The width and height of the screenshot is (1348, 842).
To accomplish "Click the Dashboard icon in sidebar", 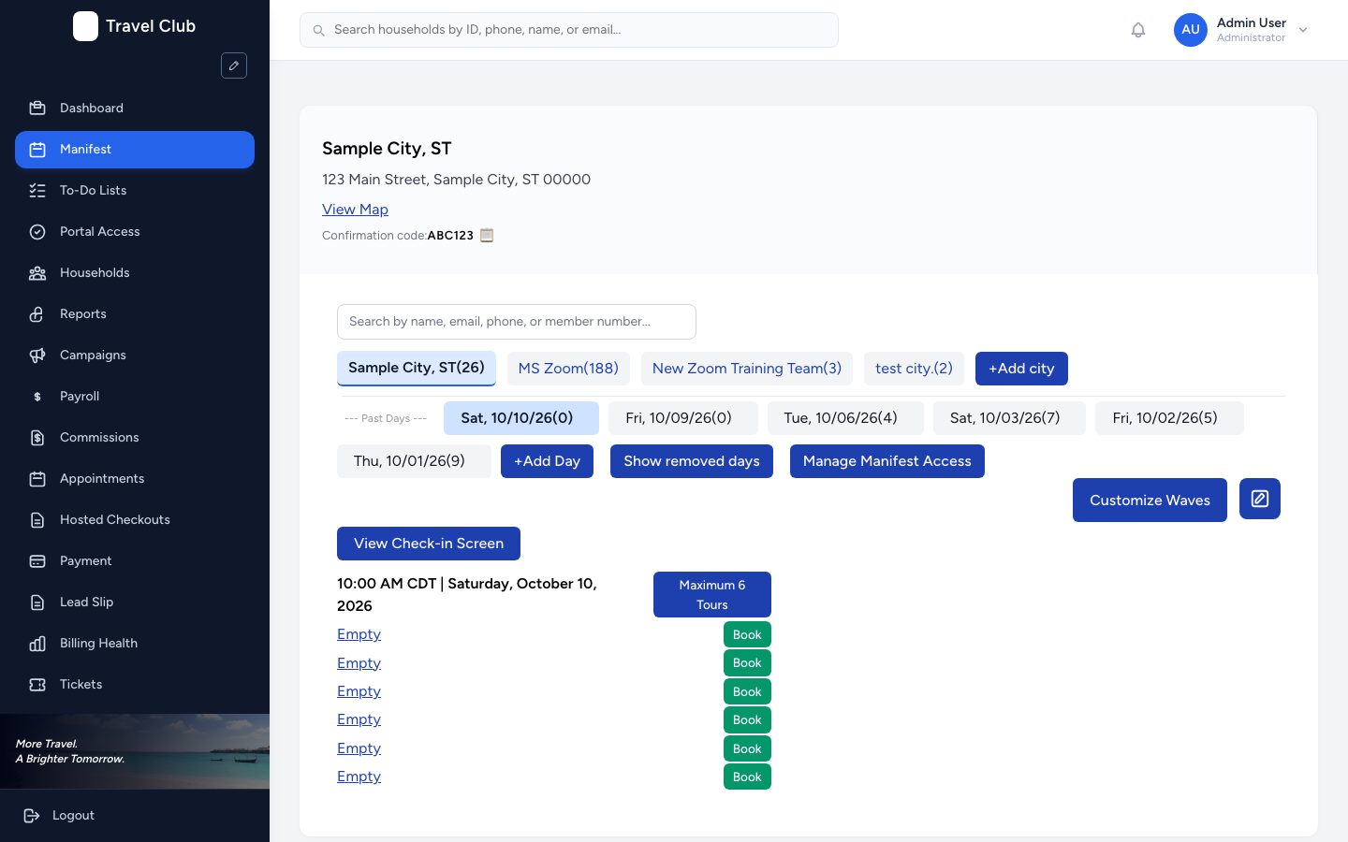I will [37, 108].
